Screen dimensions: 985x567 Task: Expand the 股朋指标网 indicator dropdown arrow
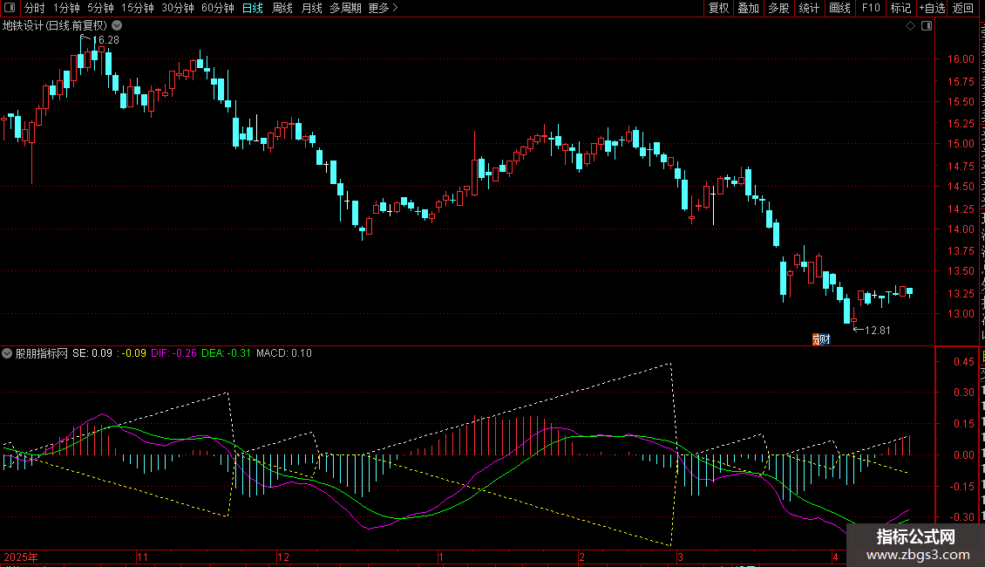(x=8, y=353)
